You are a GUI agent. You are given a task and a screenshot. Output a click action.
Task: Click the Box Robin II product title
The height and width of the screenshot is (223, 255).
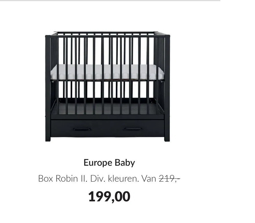pos(63,178)
